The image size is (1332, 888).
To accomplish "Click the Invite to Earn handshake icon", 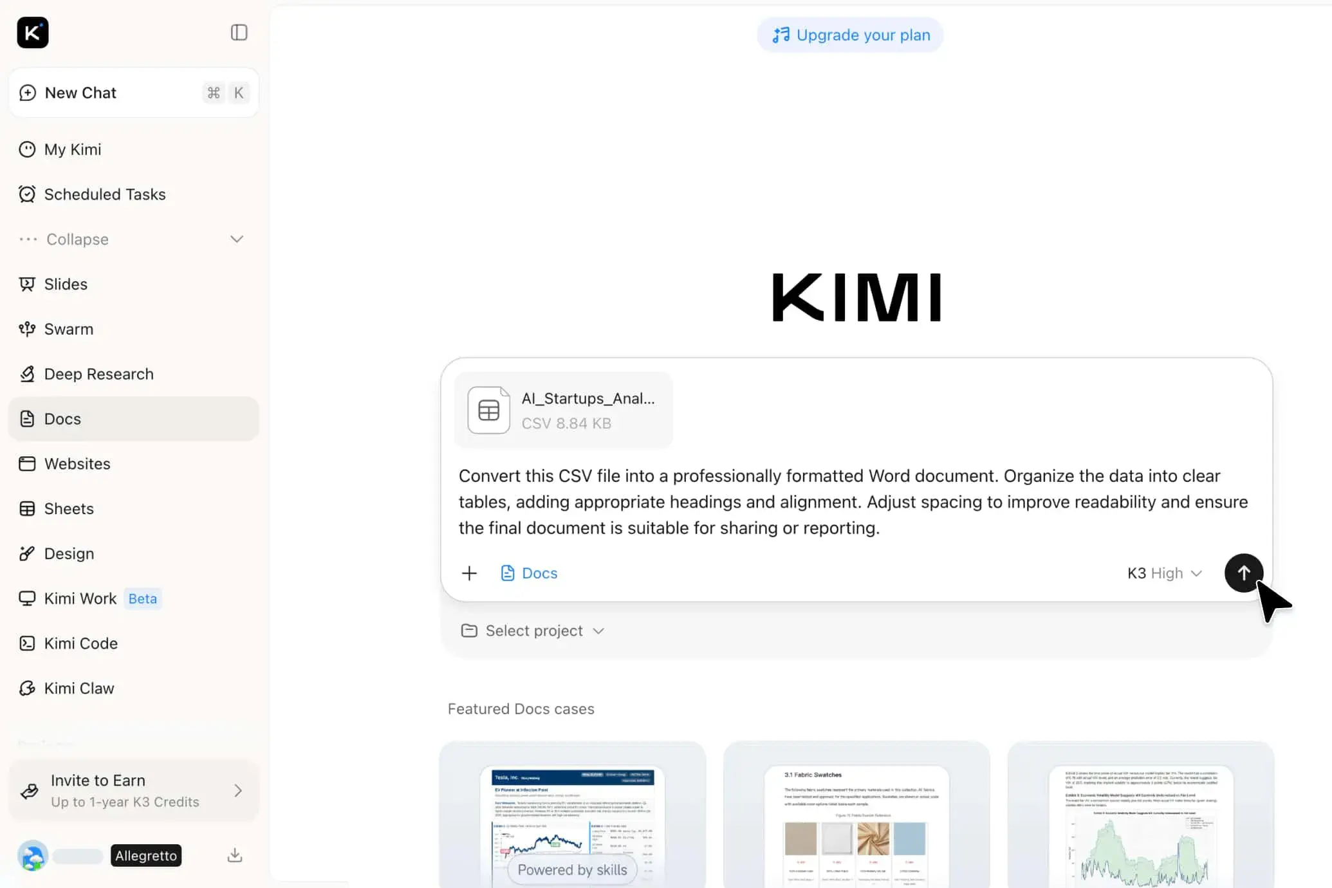I will (x=30, y=791).
